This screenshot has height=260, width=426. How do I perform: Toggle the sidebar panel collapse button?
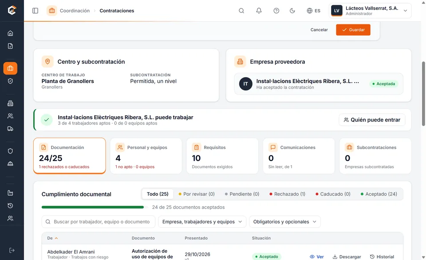pos(35,11)
